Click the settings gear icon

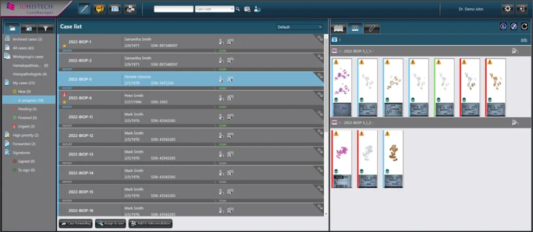tap(507, 9)
